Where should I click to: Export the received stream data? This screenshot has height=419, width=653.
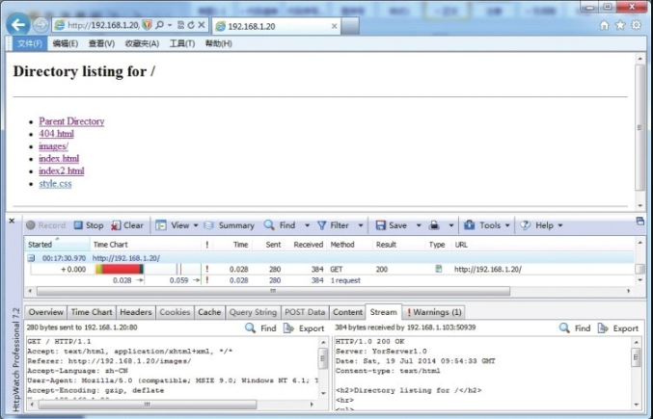coord(618,327)
